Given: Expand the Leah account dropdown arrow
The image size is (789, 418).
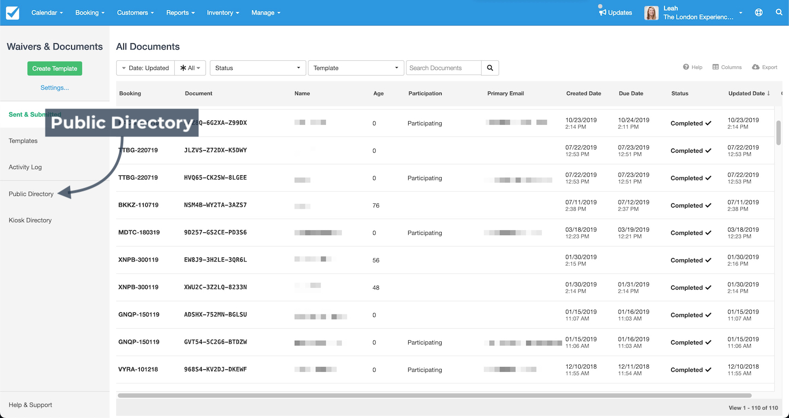Looking at the screenshot, I should click(741, 13).
